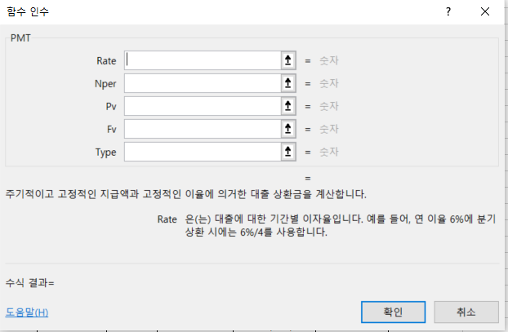Collapse dialog using Nper range selector icon
The image size is (508, 332).
pyautogui.click(x=288, y=83)
